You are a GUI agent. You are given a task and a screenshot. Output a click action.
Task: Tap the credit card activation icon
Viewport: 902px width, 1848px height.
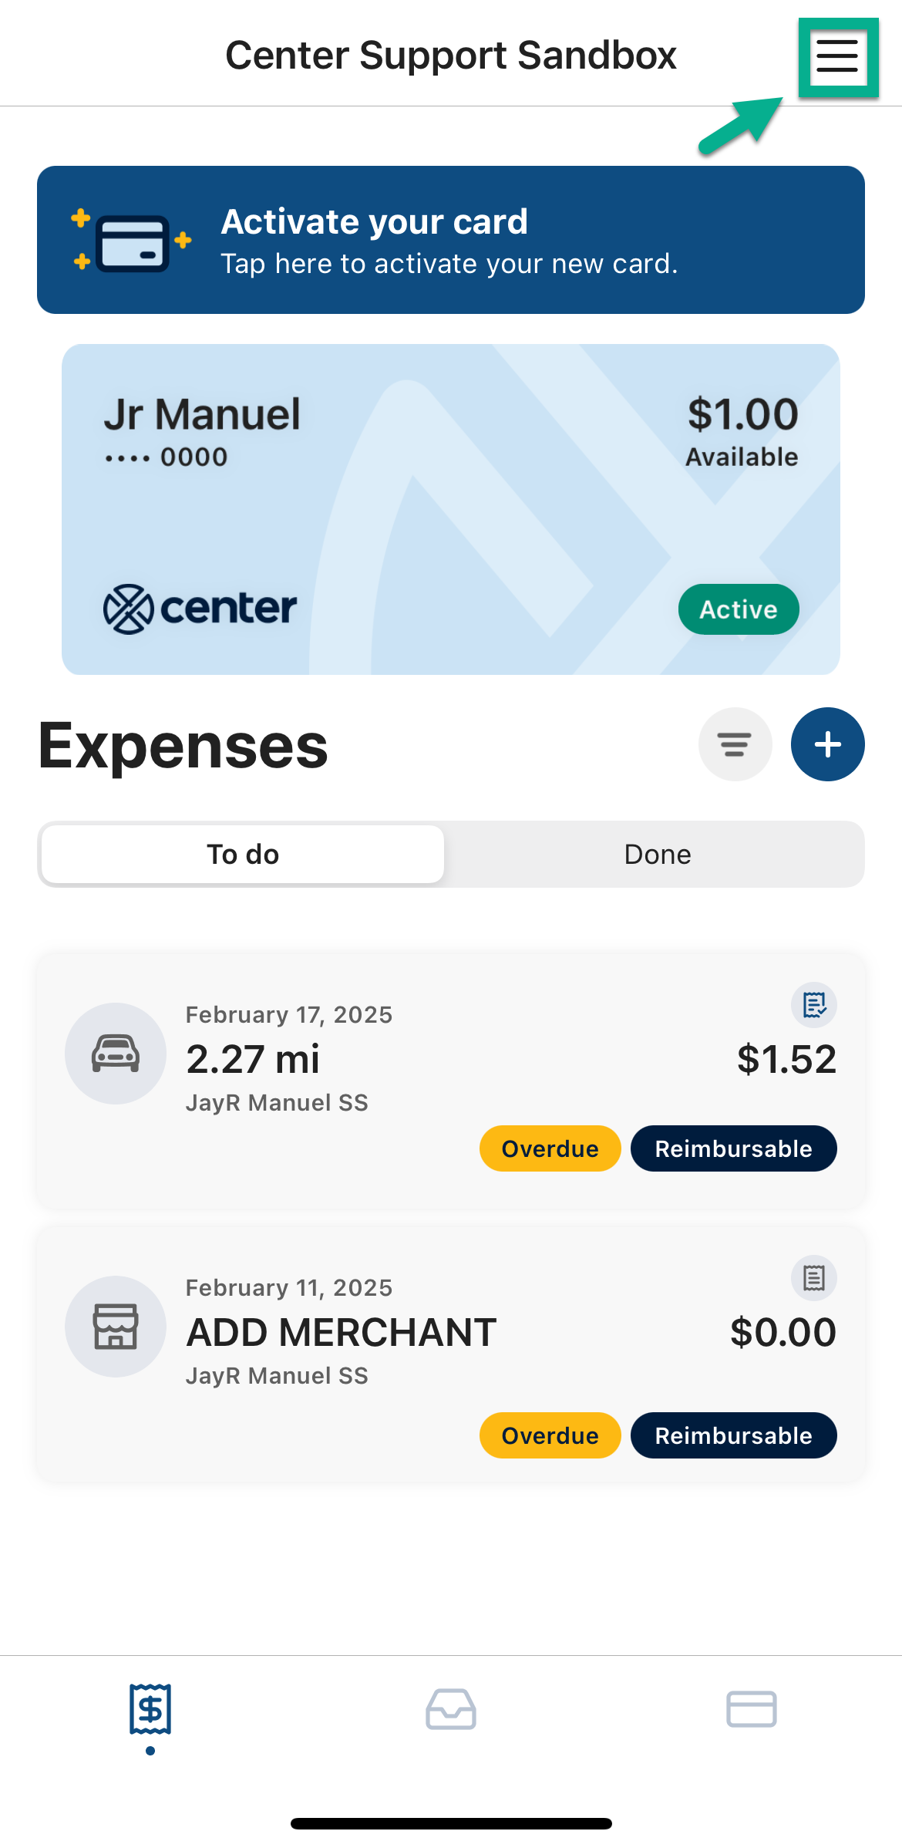point(132,242)
